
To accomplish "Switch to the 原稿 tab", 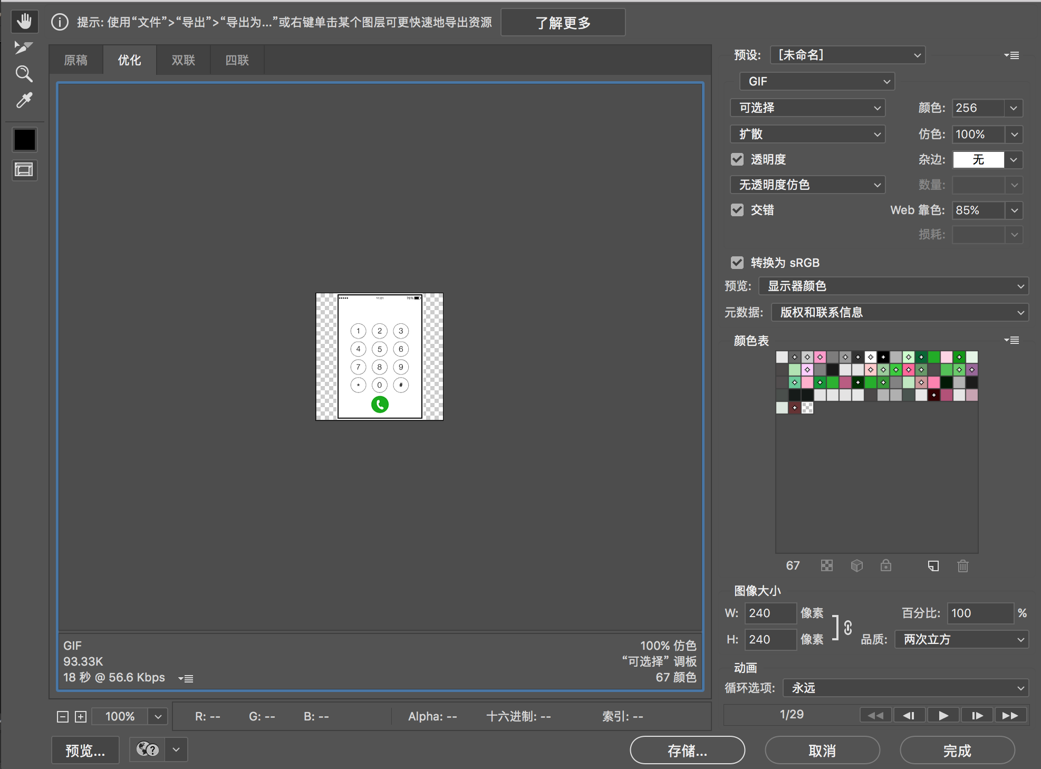I will (76, 60).
